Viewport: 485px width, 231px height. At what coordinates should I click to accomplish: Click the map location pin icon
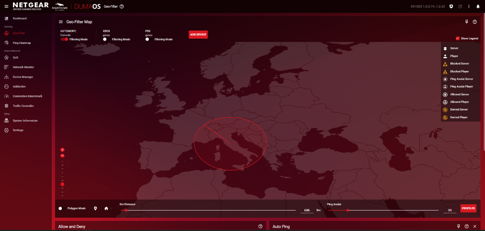pyautogui.click(x=95, y=208)
